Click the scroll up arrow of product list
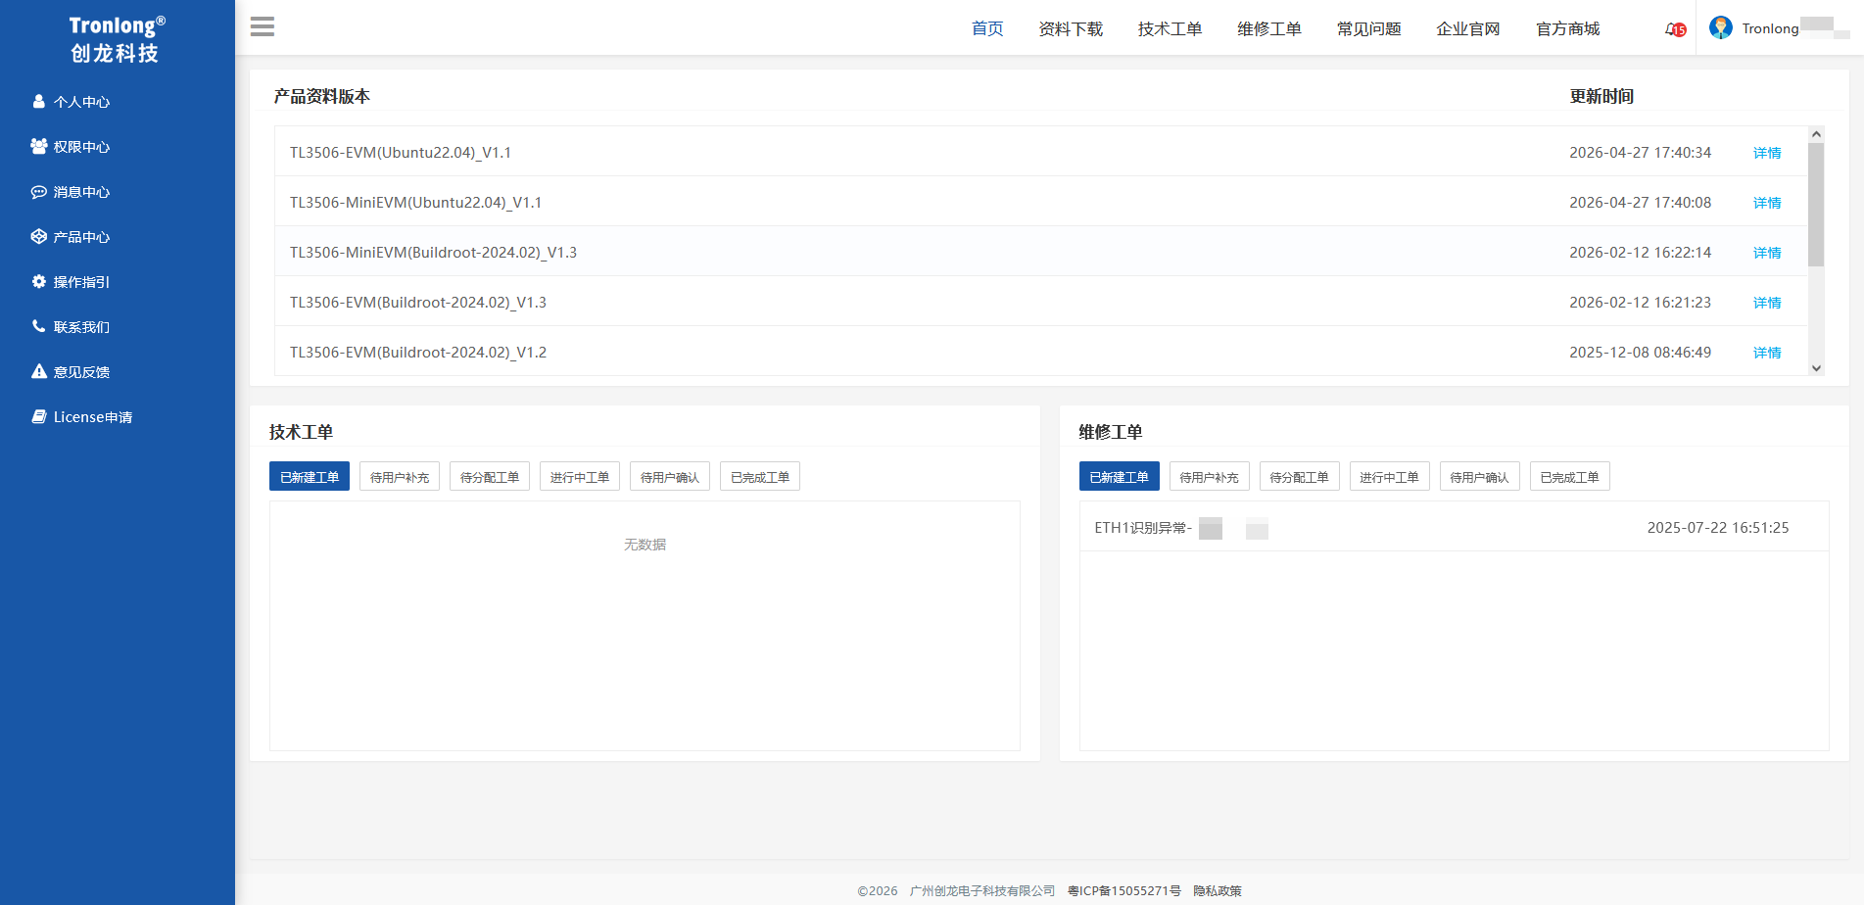The image size is (1864, 905). pyautogui.click(x=1816, y=134)
